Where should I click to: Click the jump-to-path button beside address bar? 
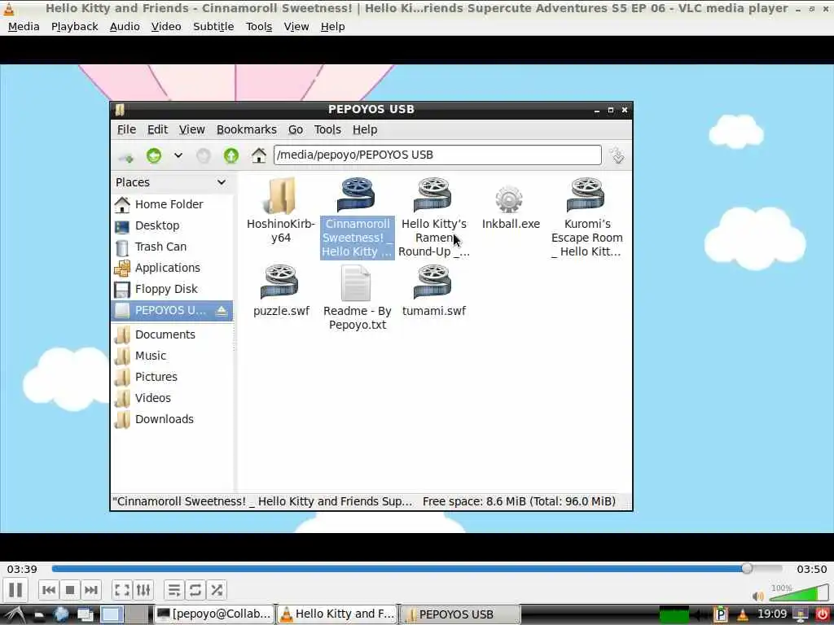click(617, 155)
